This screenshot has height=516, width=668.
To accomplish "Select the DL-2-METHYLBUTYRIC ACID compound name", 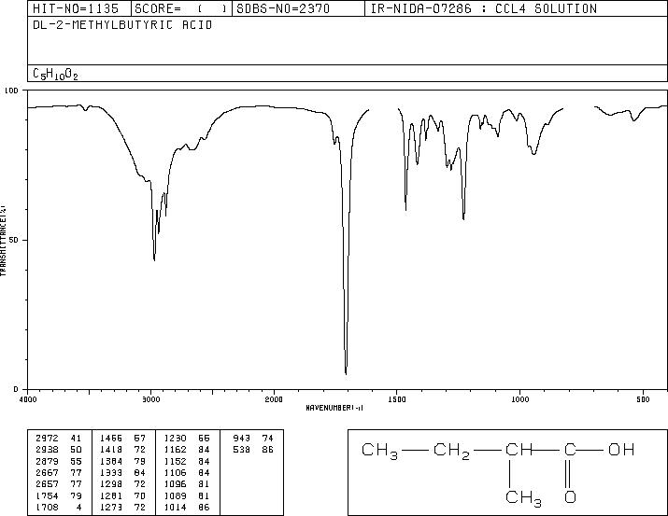I will (x=122, y=25).
